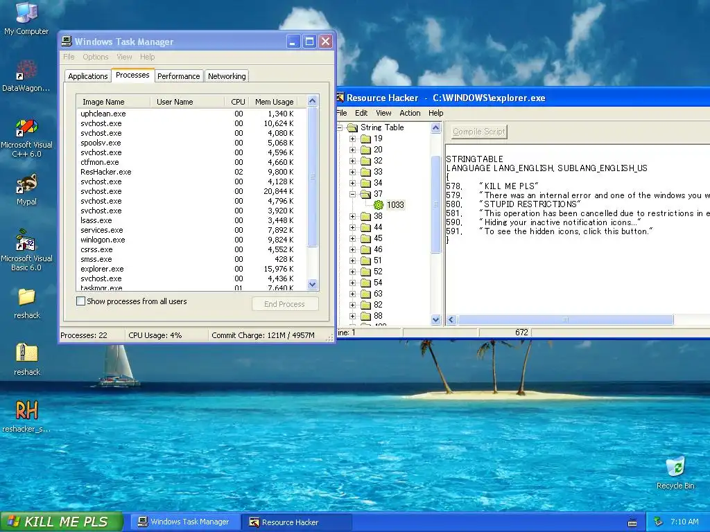710x532 pixels.
Task: Click the system tray icon beside clock
Action: tap(659, 522)
